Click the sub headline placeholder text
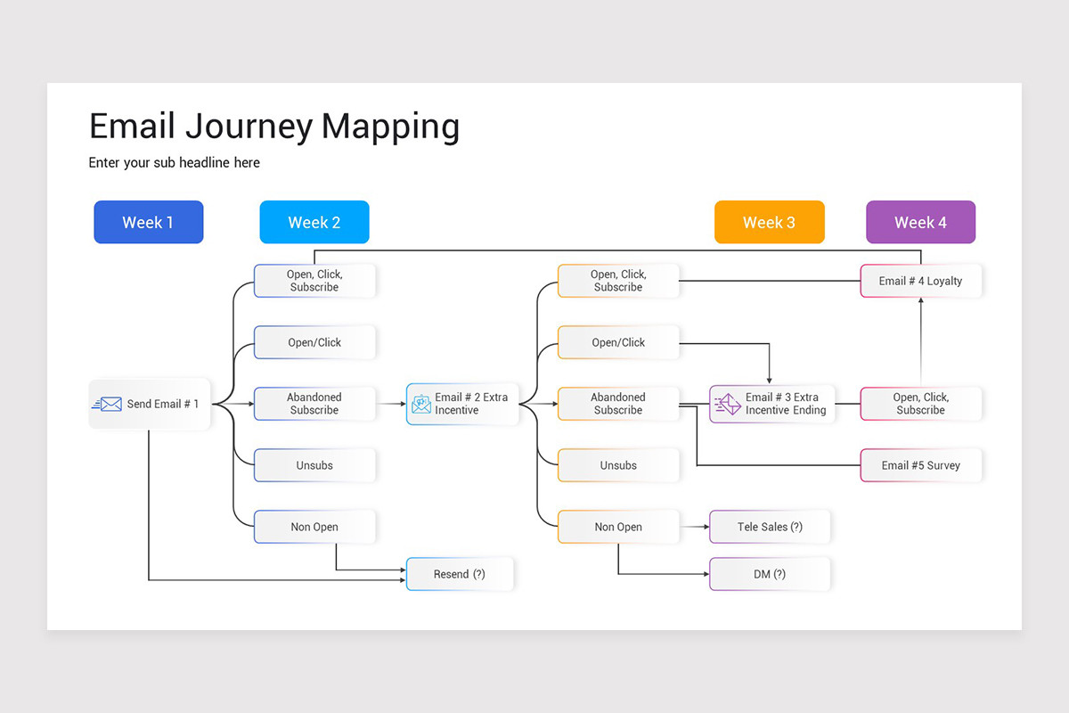Screen dimensions: 1069x713 coord(174,162)
